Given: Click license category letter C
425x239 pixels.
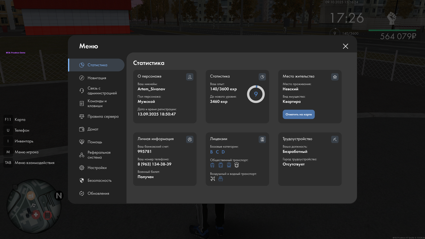Looking at the screenshot, I should 217,152.
